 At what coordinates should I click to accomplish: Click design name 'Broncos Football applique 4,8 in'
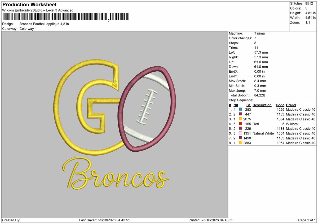(44, 24)
